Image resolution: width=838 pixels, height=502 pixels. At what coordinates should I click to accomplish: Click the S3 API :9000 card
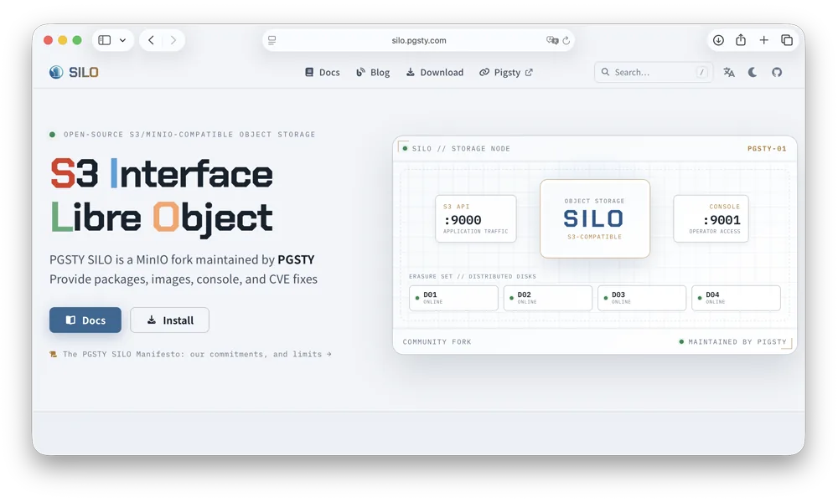click(476, 218)
